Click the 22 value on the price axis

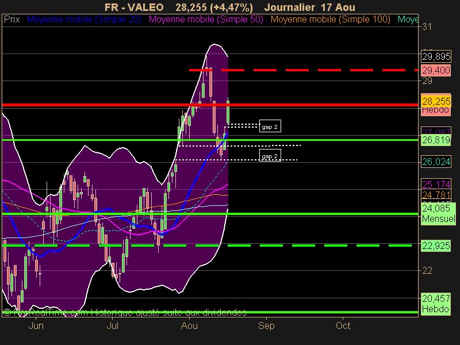[x=427, y=270]
